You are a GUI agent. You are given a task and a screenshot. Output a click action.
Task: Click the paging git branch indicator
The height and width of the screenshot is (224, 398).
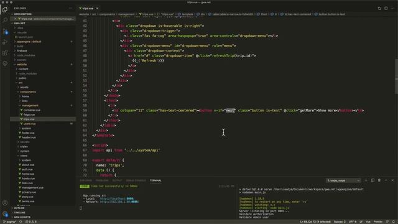9,222
